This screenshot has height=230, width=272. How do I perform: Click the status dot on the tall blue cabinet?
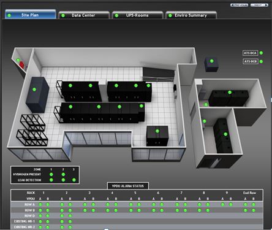[34, 90]
